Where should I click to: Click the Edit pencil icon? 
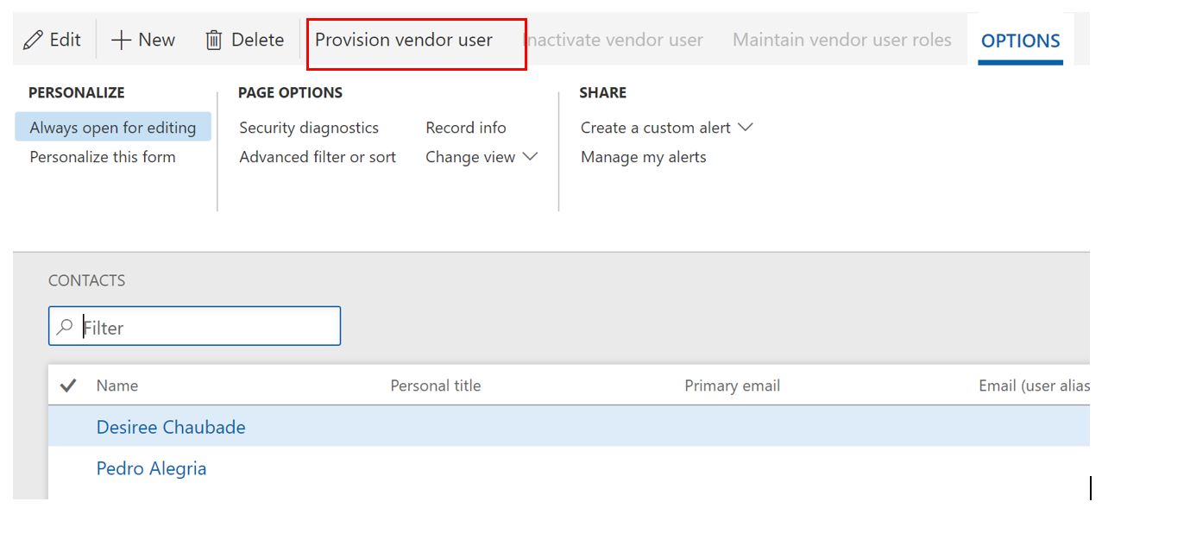coord(33,41)
